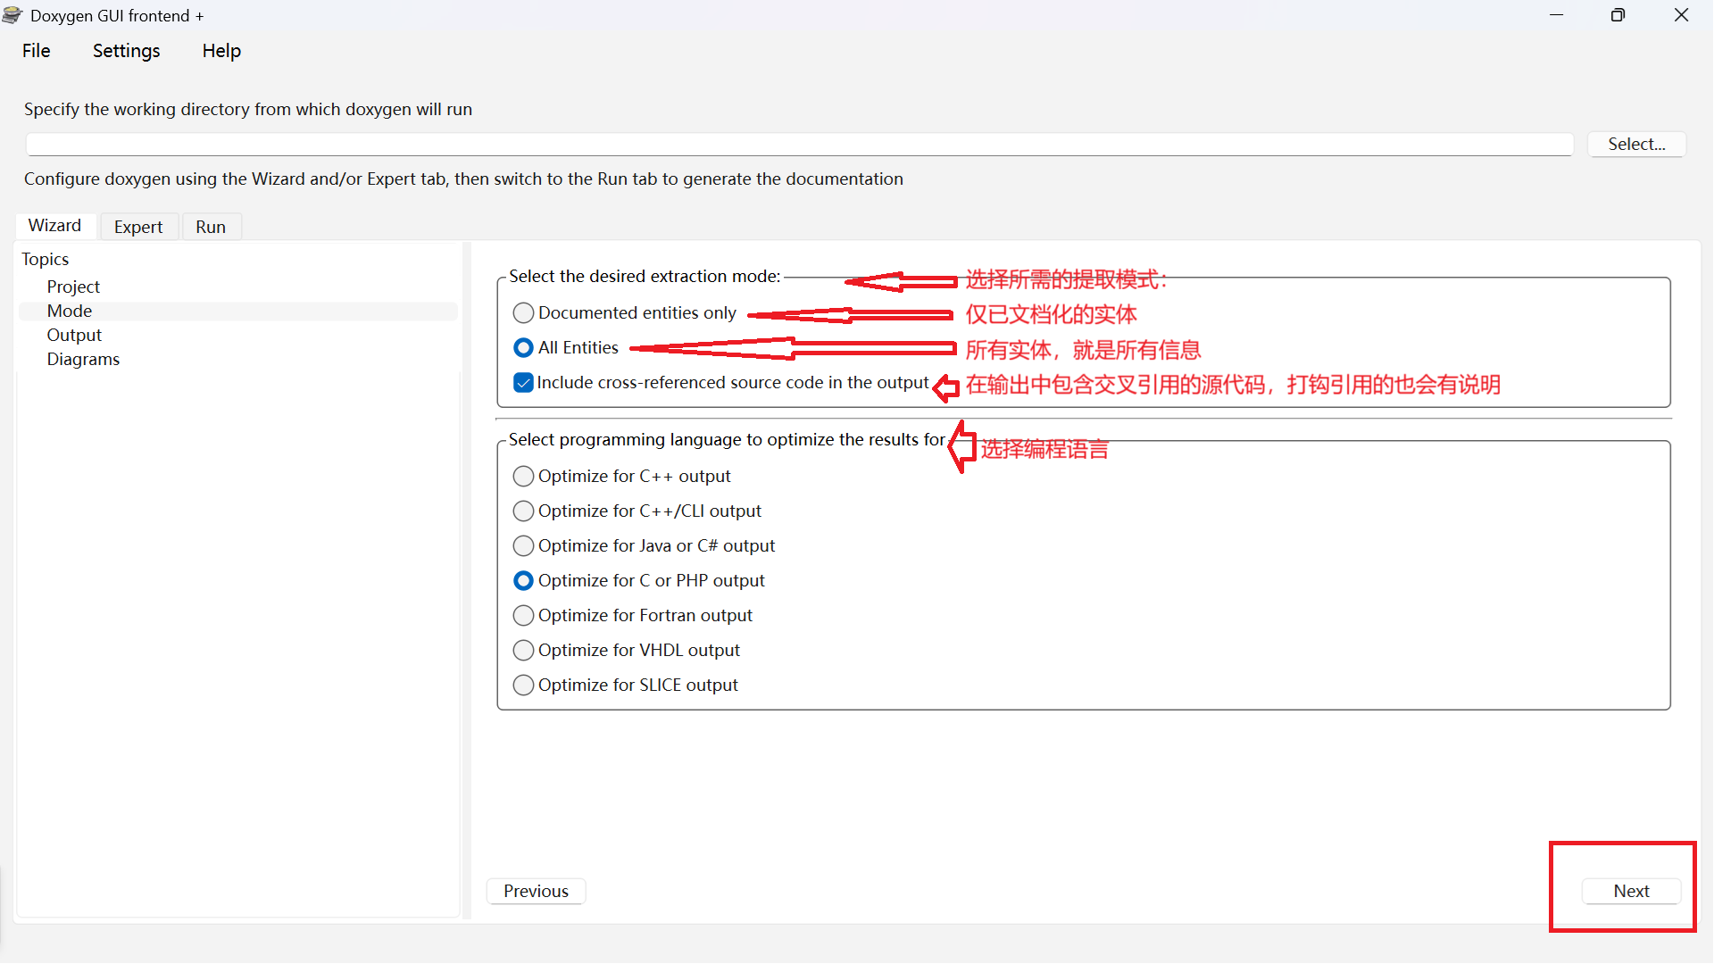Open the Settings menu
This screenshot has width=1714, height=964.
(x=126, y=51)
